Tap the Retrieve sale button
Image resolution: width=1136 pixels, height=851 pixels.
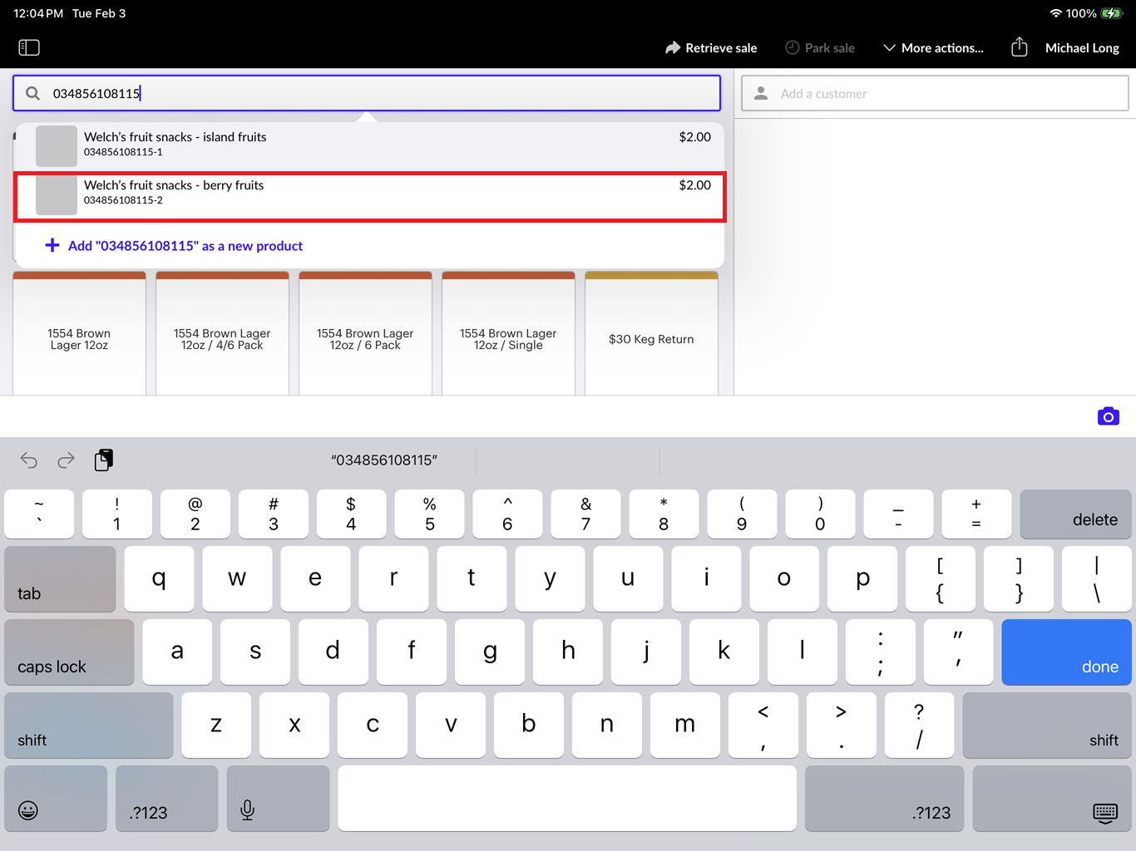712,47
